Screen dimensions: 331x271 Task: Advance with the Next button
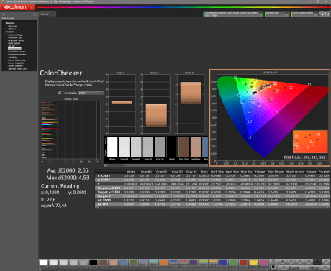[x=317, y=267]
